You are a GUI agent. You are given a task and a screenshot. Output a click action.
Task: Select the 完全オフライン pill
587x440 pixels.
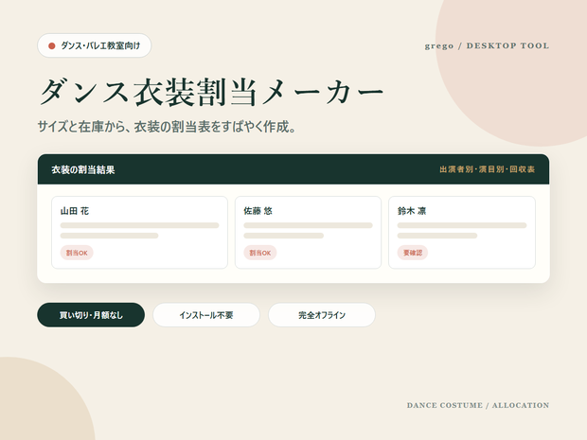[322, 315]
